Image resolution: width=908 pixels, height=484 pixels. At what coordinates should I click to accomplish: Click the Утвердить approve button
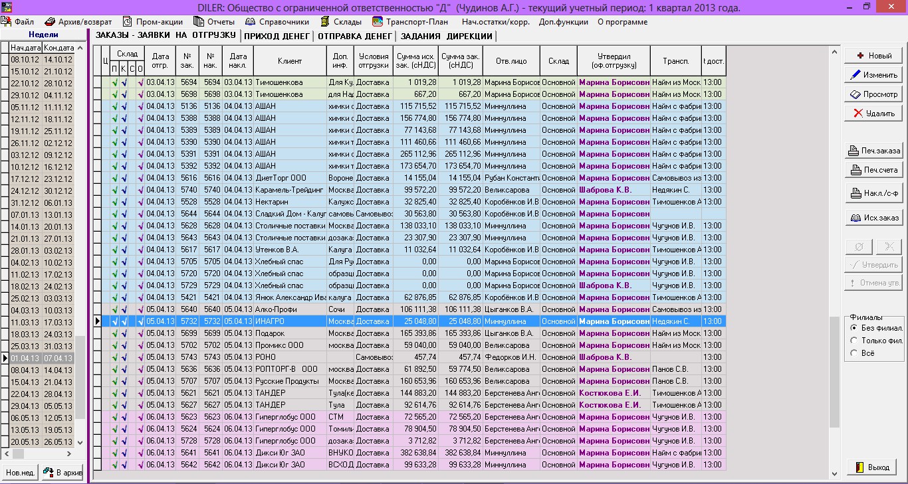pyautogui.click(x=873, y=265)
